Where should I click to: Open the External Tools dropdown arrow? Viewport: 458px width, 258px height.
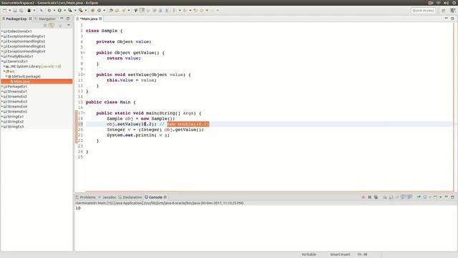[x=86, y=10]
